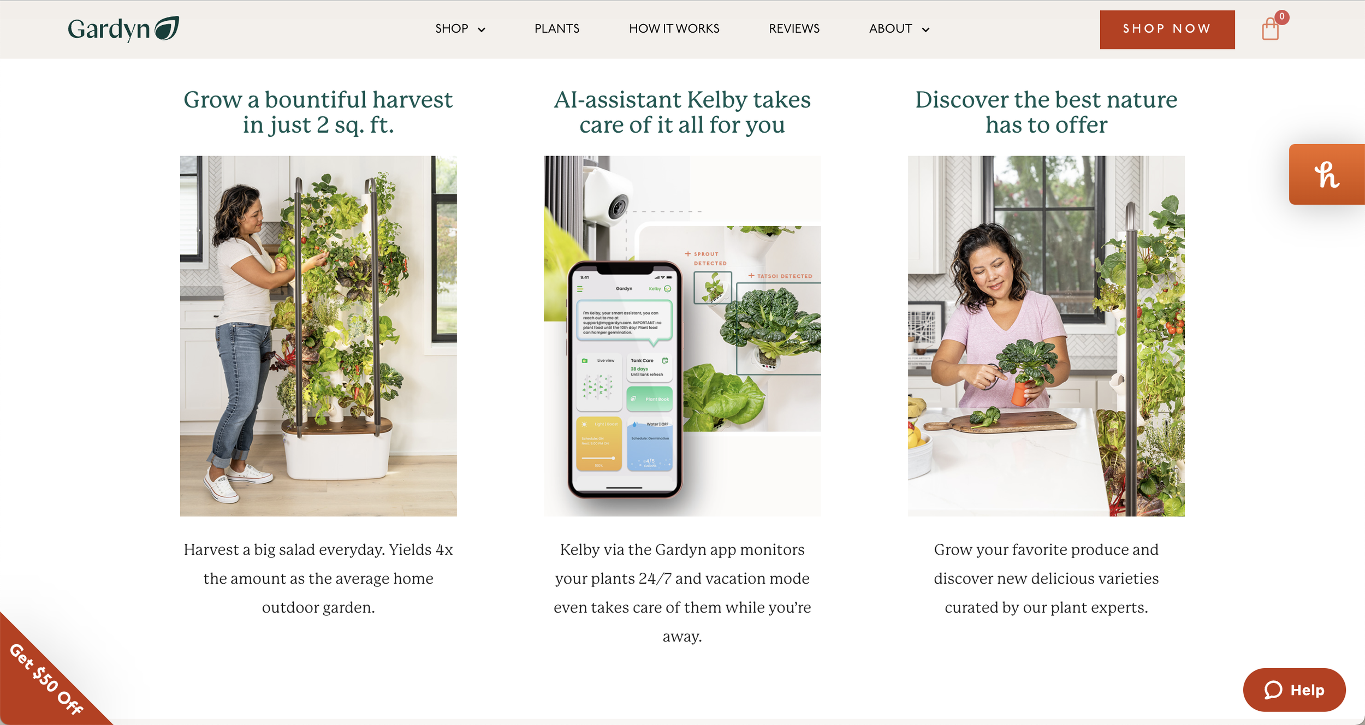This screenshot has height=725, width=1365.
Task: Click the chat bubble icon in the Help button
Action: (1273, 690)
